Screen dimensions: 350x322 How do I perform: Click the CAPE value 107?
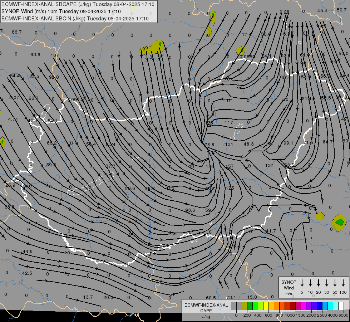(x=54, y=55)
